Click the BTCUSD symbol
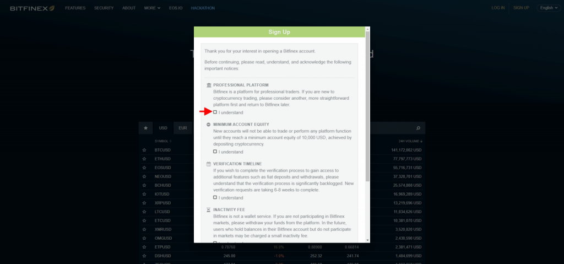The width and height of the screenshot is (564, 264). click(162, 150)
